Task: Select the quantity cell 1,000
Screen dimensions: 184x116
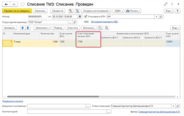Action: point(49,43)
